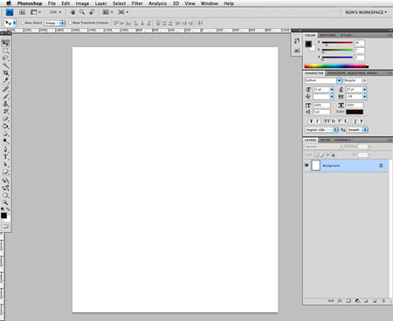Open the English: USA language dropdown

click(321, 130)
